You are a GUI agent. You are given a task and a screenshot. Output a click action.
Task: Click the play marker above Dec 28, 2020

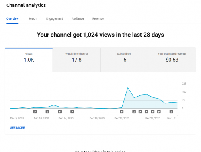tap(153, 112)
